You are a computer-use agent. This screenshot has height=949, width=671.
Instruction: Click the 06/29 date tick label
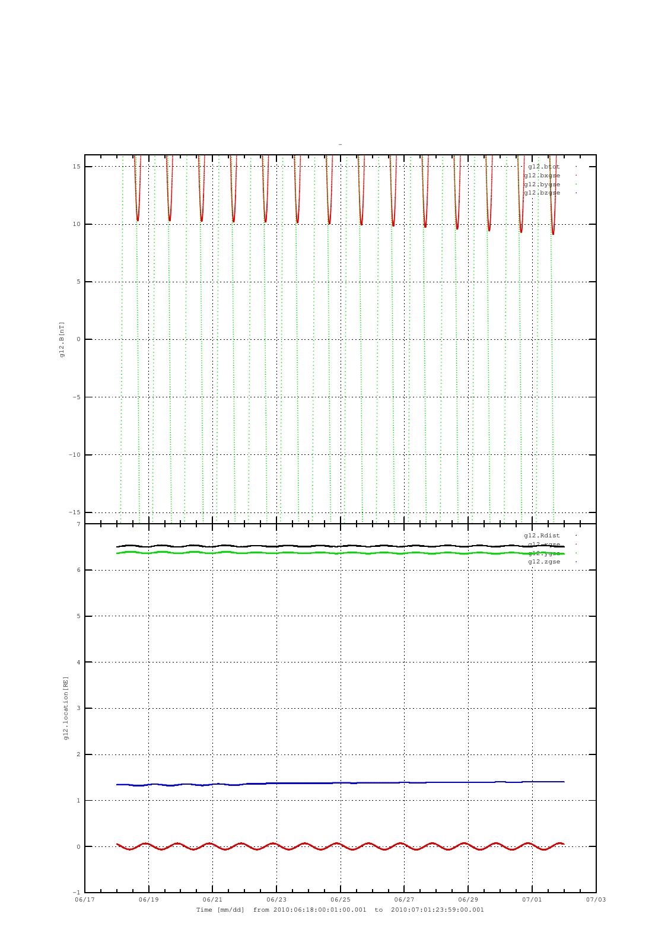pyautogui.click(x=468, y=900)
